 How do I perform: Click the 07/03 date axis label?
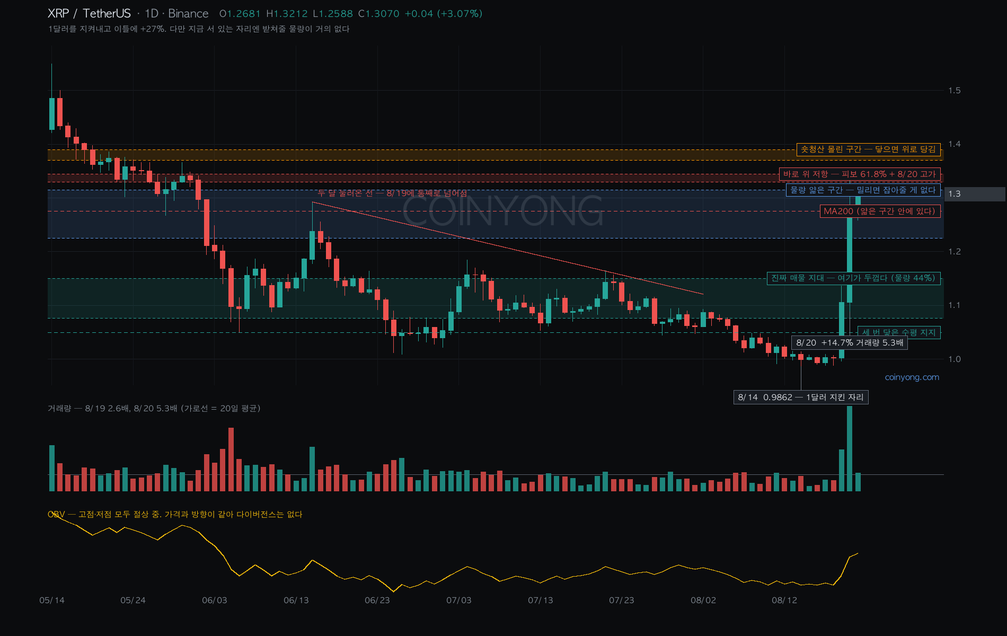click(459, 600)
